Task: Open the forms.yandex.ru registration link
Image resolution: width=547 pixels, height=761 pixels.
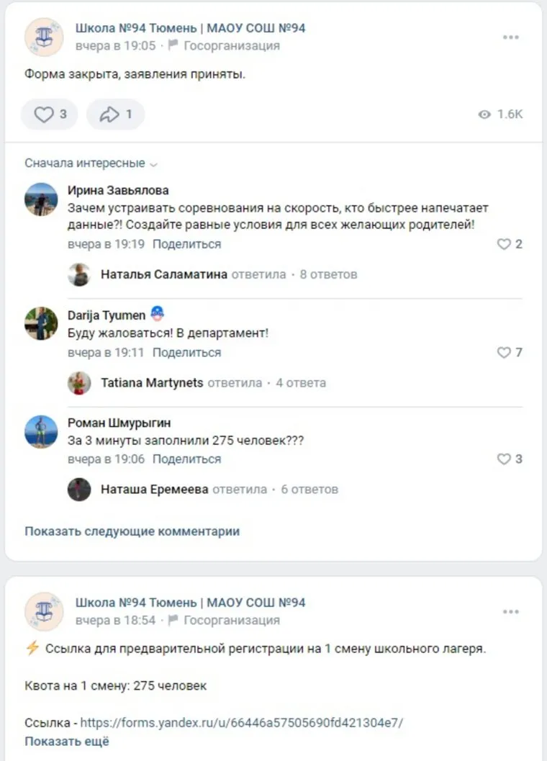Action: (242, 722)
